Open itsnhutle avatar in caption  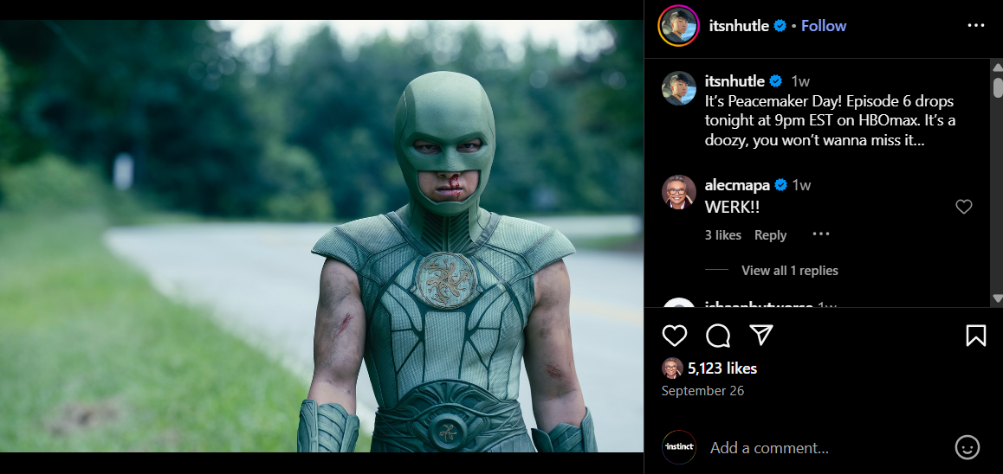[x=679, y=88]
